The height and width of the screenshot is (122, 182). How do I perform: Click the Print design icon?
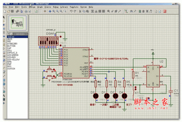pyautogui.click(x=26, y=11)
